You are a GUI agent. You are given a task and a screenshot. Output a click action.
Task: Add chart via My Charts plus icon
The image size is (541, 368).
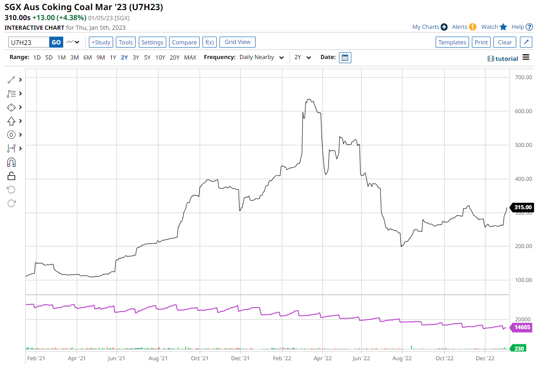pyautogui.click(x=444, y=27)
